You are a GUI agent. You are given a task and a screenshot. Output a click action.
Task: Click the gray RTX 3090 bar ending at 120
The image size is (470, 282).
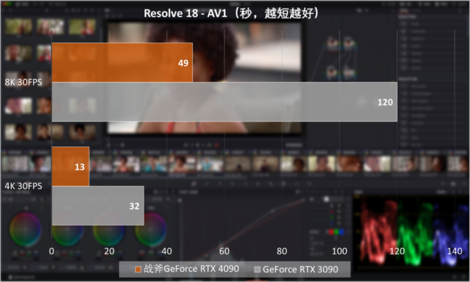pos(224,102)
